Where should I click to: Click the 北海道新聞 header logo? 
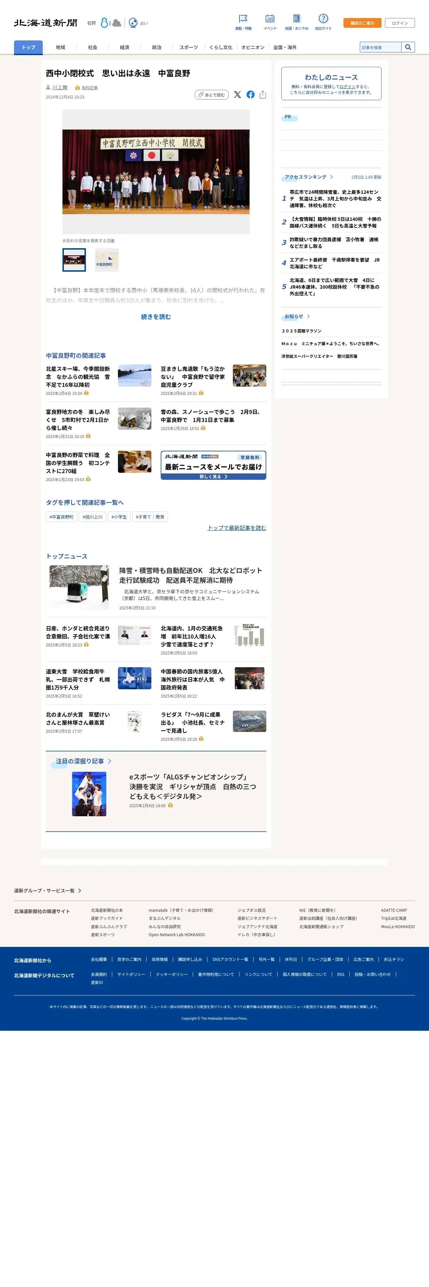point(45,23)
